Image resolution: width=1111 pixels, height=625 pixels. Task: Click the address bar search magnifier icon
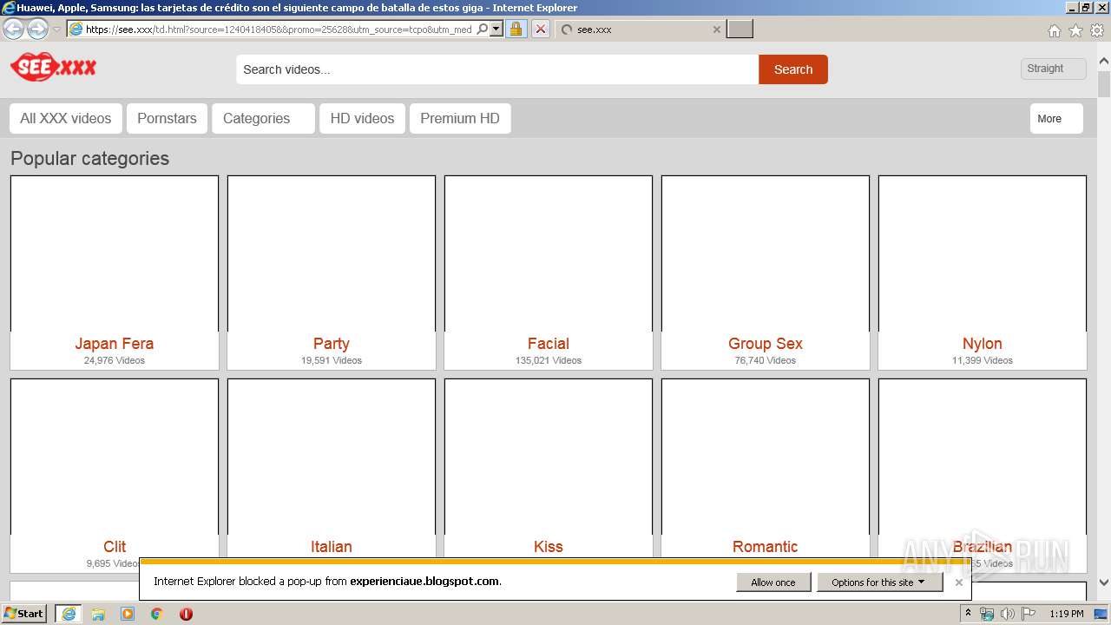coord(483,29)
